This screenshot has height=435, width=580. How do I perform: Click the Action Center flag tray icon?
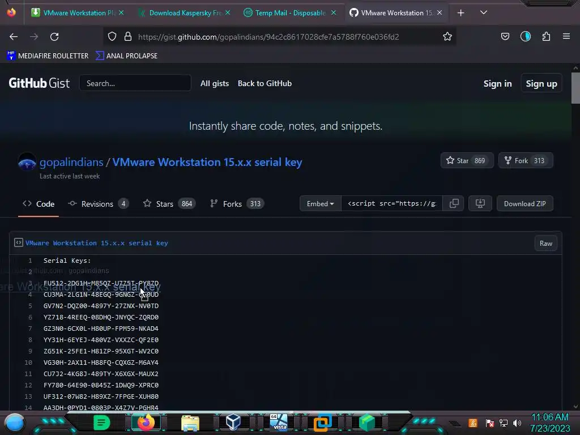click(490, 423)
